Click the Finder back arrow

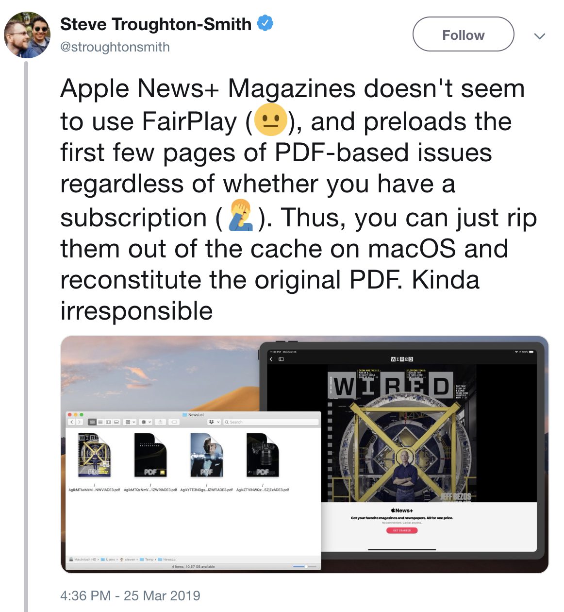pos(72,422)
